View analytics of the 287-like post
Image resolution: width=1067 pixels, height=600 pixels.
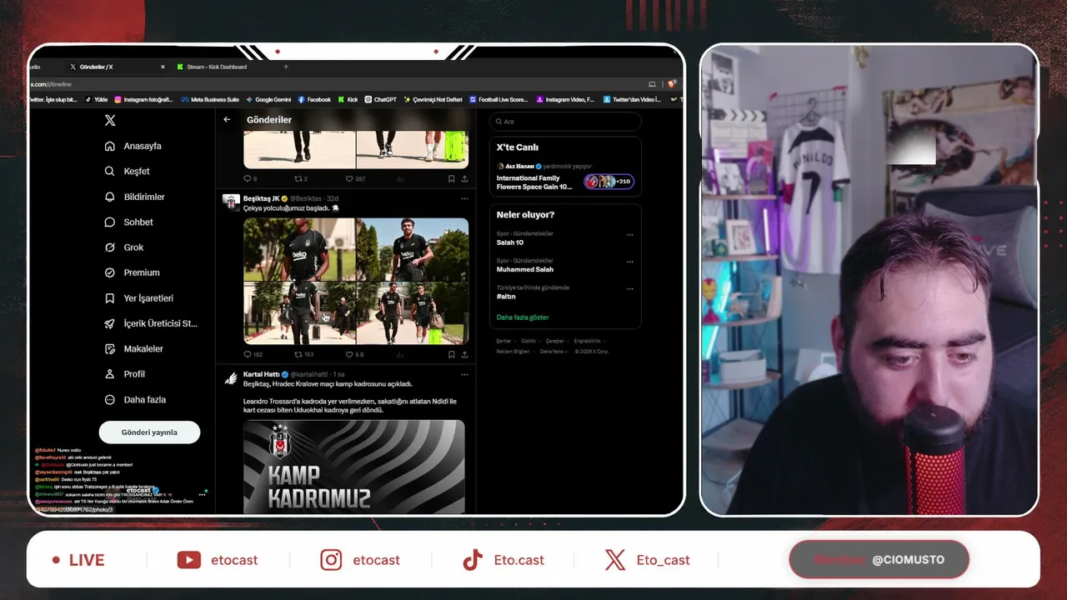point(401,178)
